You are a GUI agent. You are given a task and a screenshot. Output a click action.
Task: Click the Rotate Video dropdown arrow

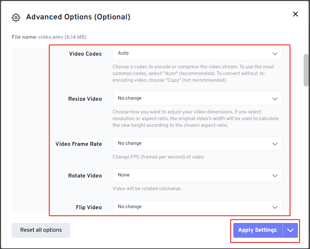coord(275,175)
